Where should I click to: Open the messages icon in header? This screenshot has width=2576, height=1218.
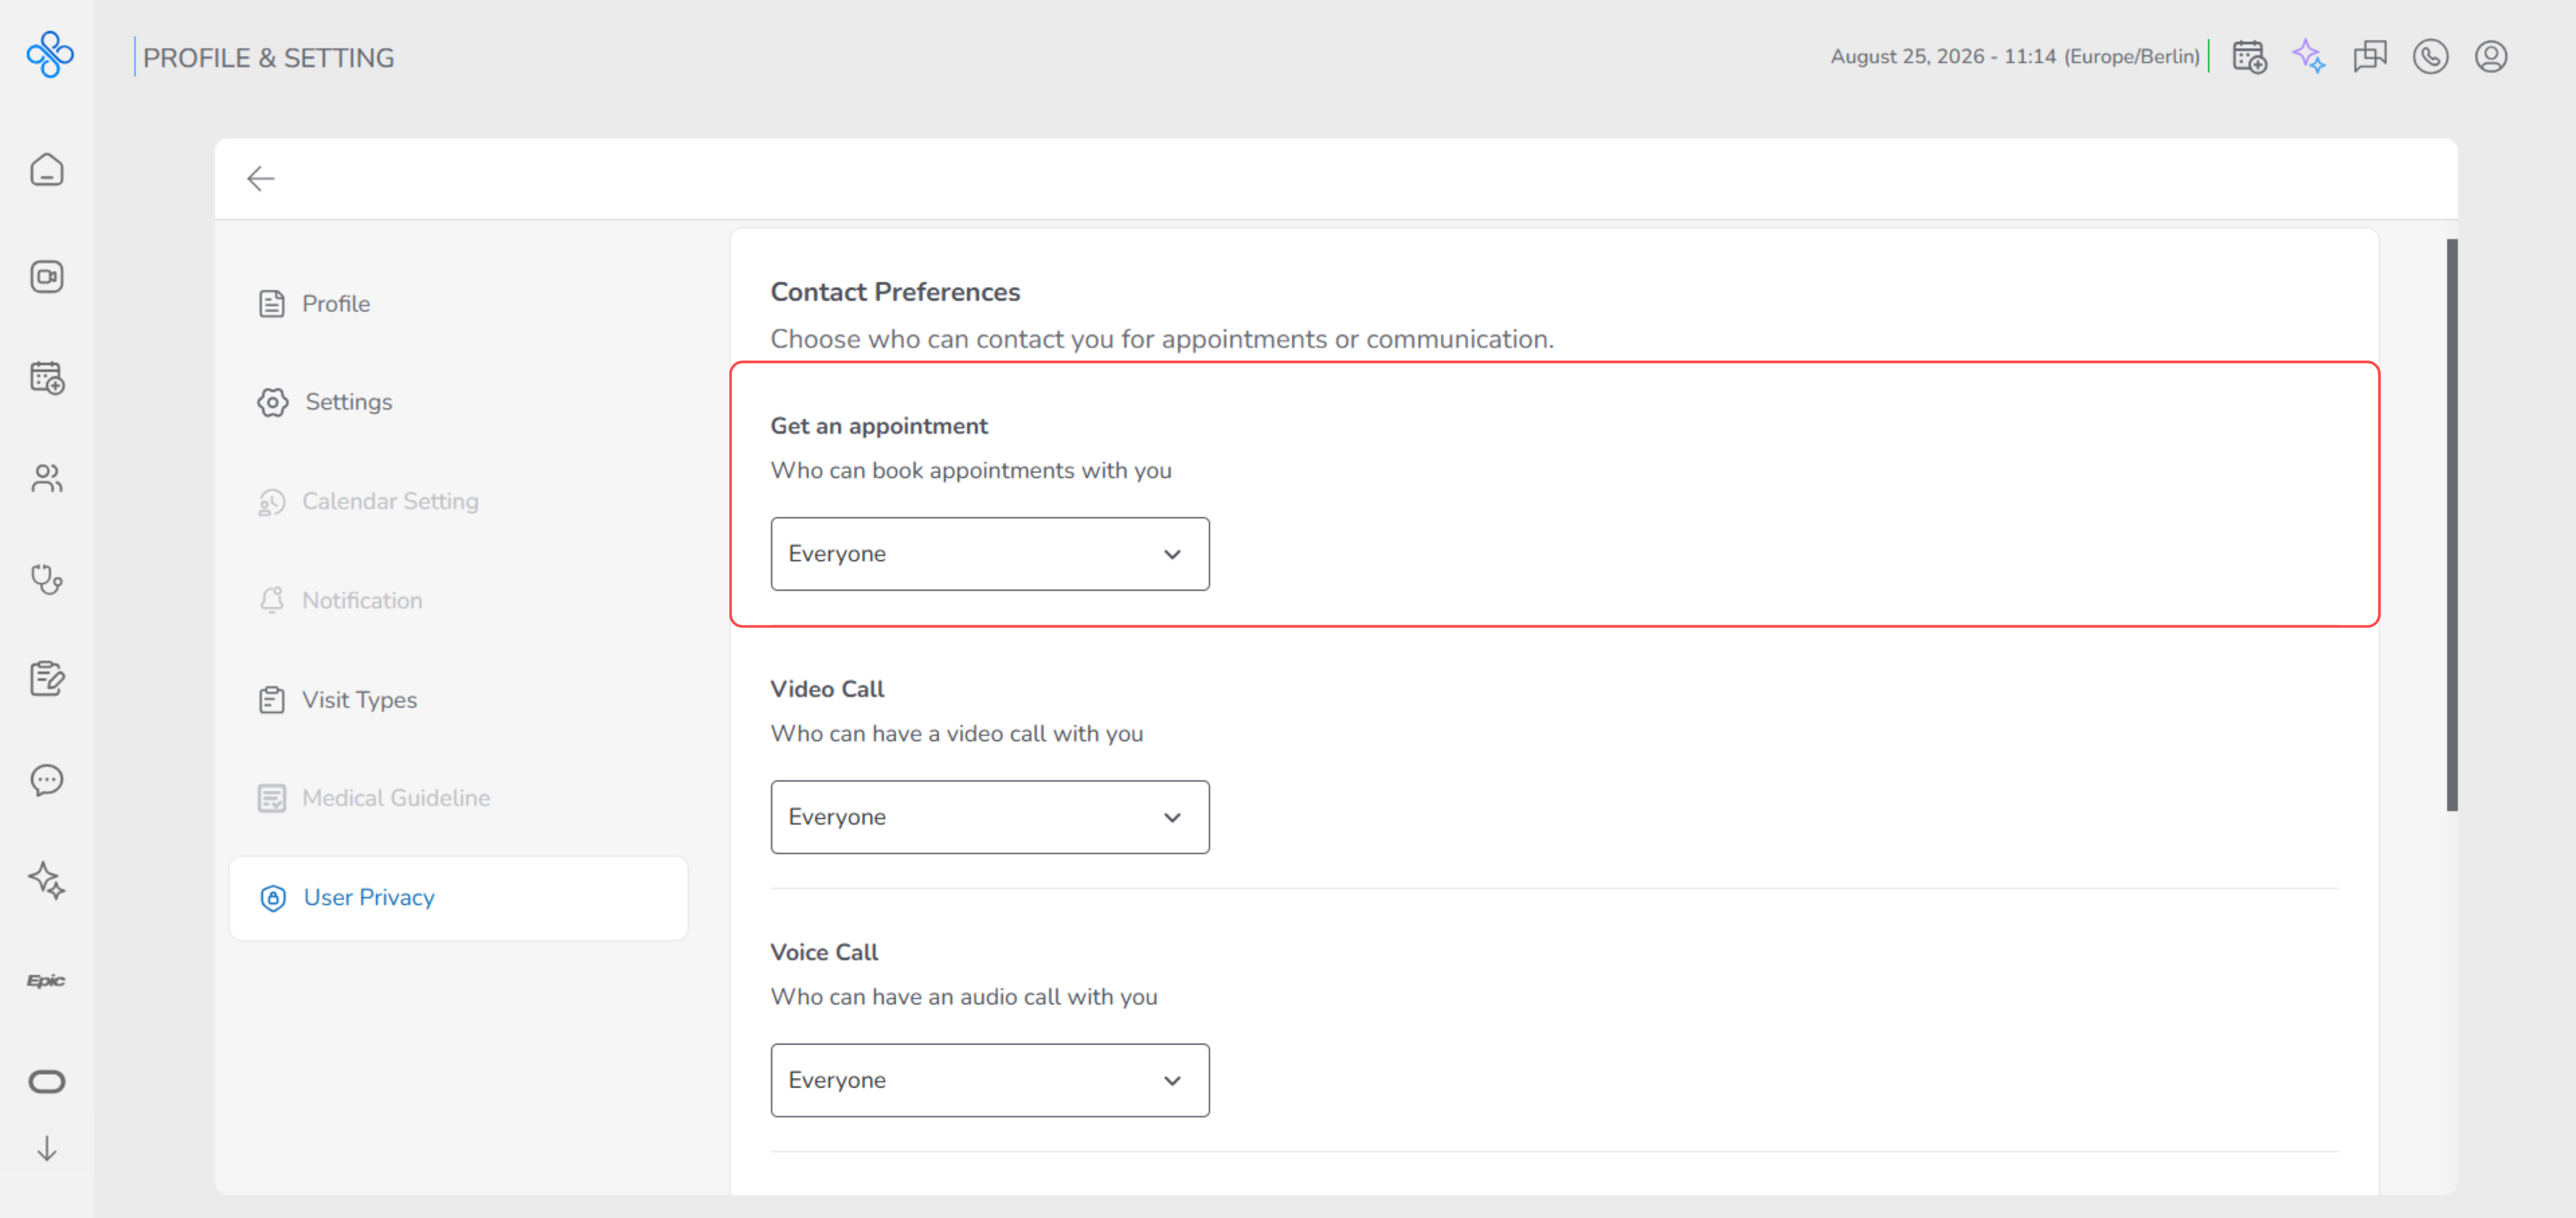coord(2370,56)
